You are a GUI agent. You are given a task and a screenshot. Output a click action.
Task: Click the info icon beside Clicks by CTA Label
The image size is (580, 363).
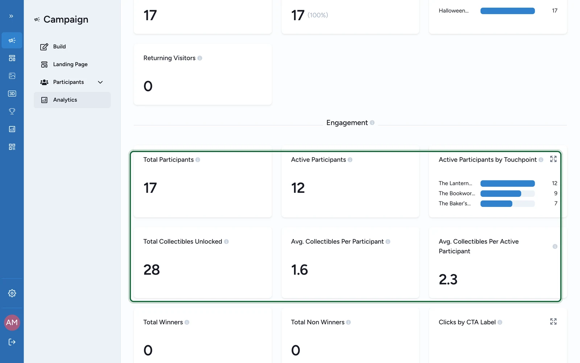(500, 322)
